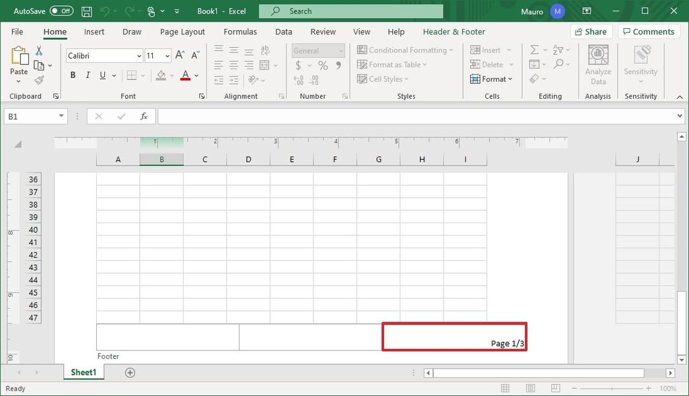Select the Bold formatting icon

point(73,75)
